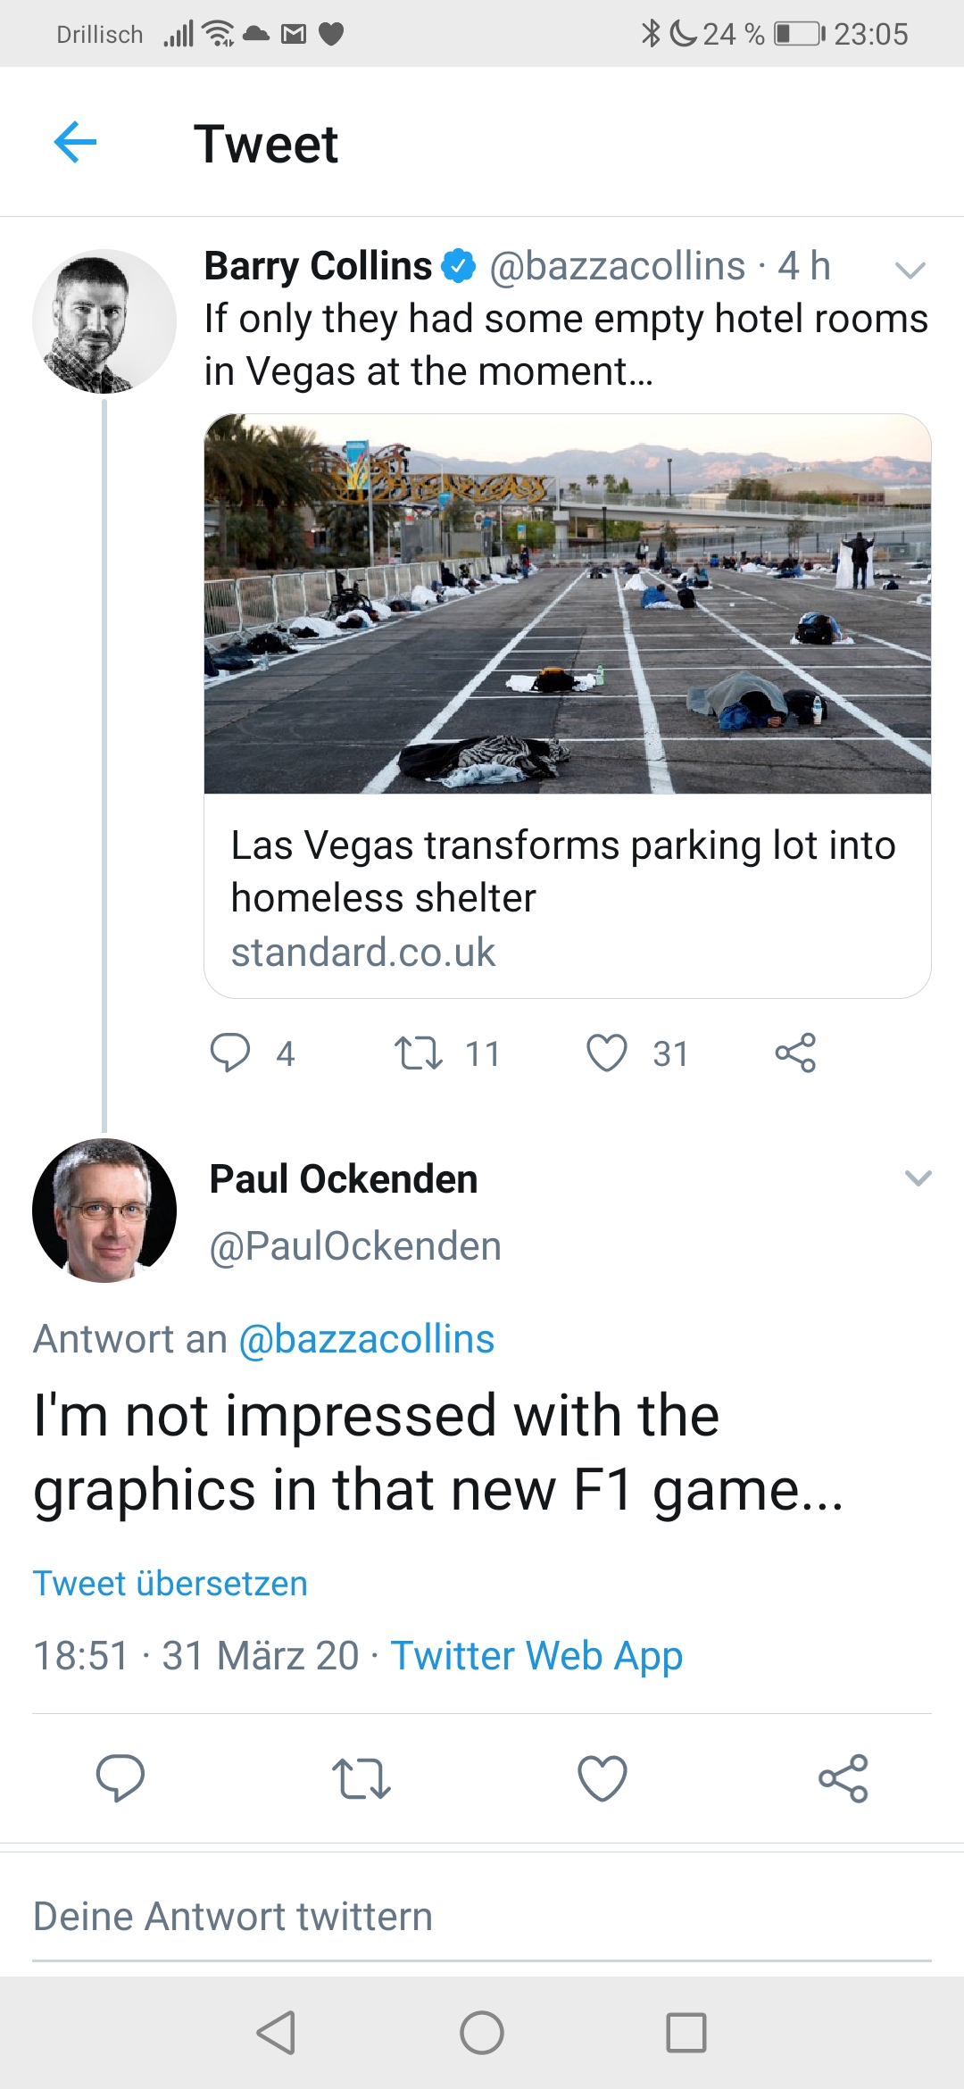Open the standard.co.uk article card
964x2089 pixels.
[568, 895]
